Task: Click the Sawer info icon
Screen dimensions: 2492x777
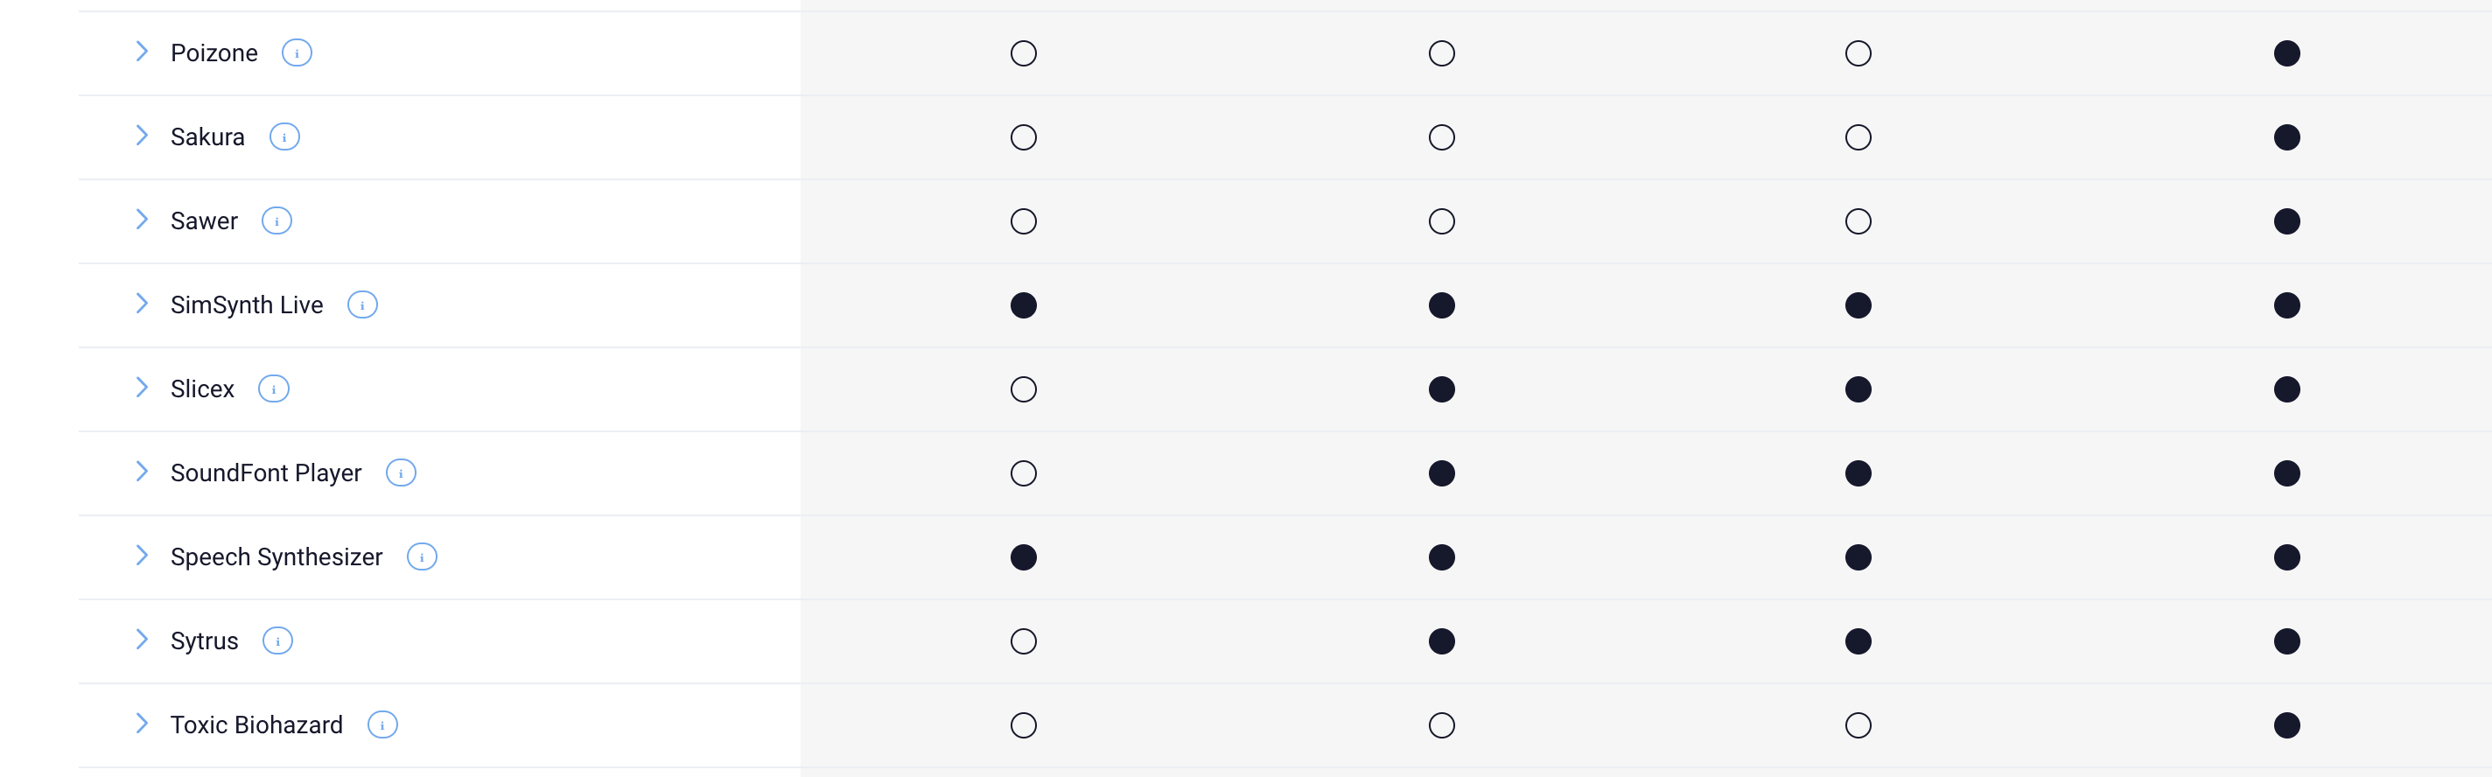Action: coord(276,221)
